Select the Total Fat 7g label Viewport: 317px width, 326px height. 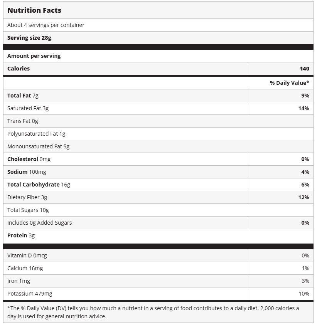tap(23, 96)
